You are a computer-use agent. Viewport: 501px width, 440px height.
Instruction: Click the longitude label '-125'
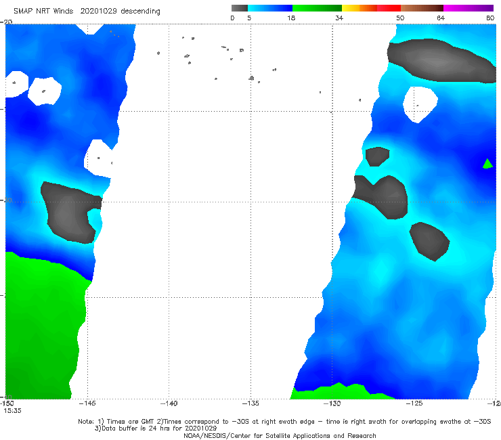[x=414, y=403]
